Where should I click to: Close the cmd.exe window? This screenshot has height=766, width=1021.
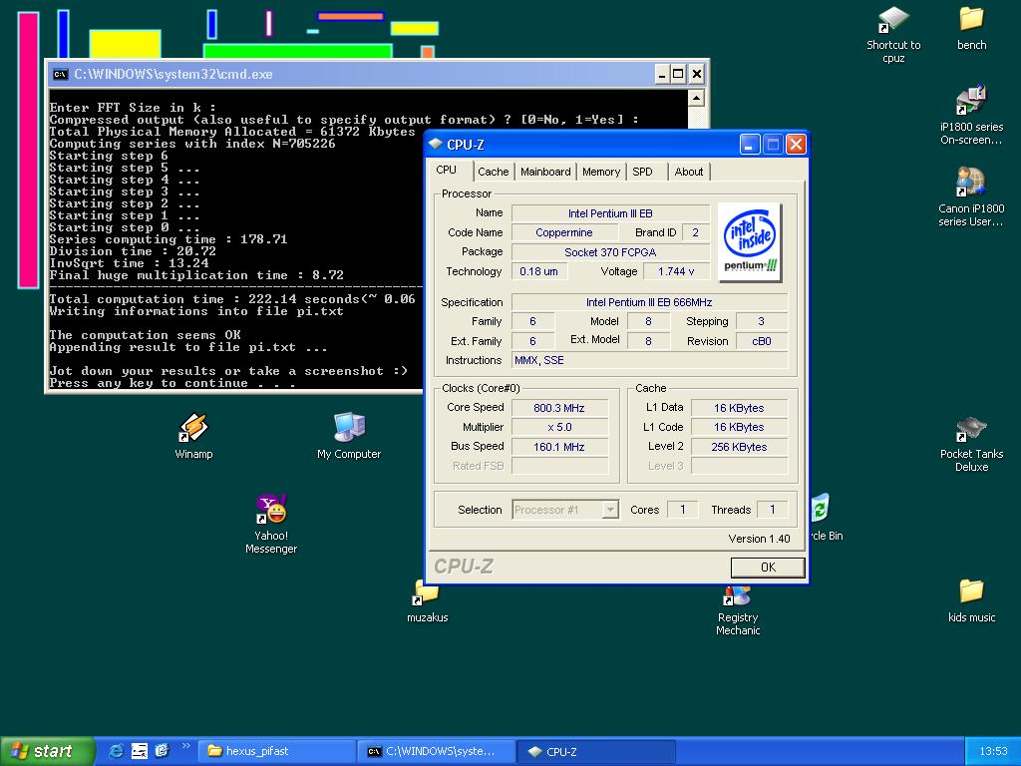pyautogui.click(x=696, y=74)
